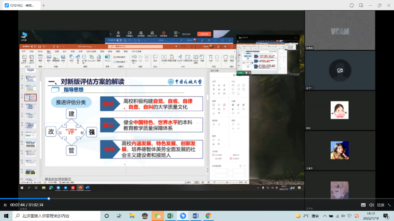Click the Windows taskbar search box
The height and width of the screenshot is (221, 394).
(57, 216)
